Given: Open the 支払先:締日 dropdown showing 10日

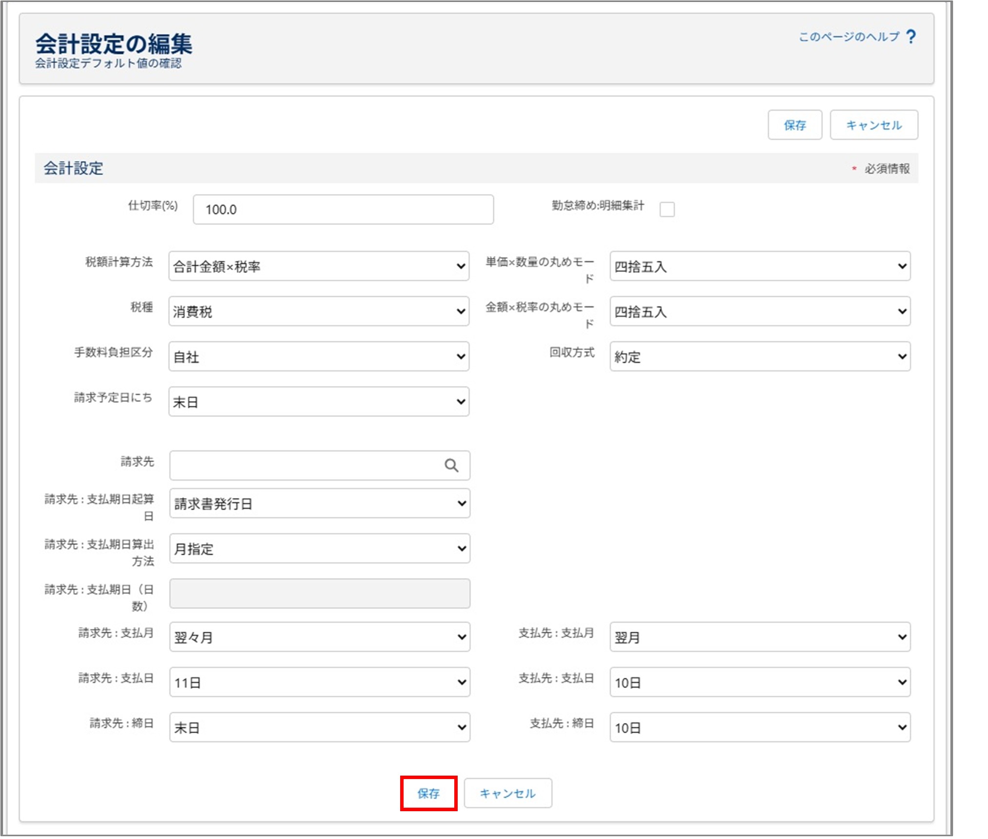Looking at the screenshot, I should (759, 727).
